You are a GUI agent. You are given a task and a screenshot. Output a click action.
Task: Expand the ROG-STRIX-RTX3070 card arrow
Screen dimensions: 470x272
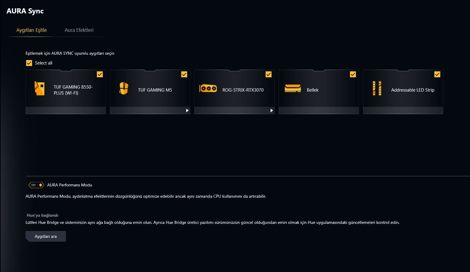tap(272, 111)
